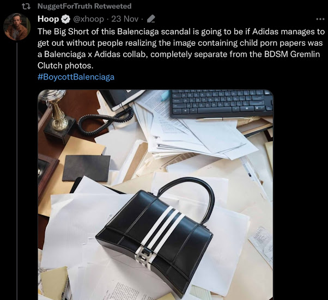This screenshot has width=328, height=300.
Task: Open Hoop's profile picture avatar
Action: click(x=17, y=27)
